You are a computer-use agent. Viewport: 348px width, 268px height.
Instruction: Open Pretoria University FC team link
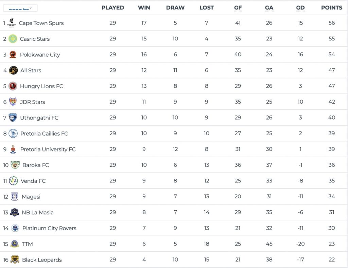pyautogui.click(x=48, y=149)
